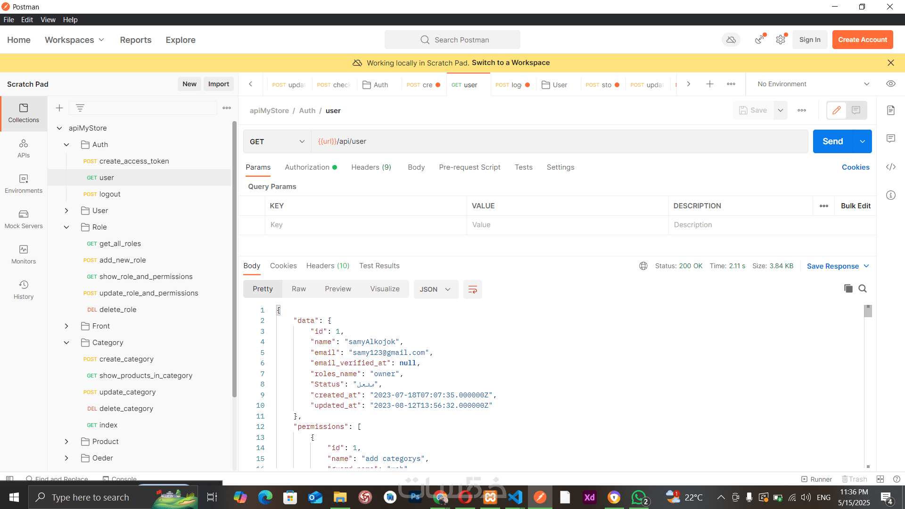The width and height of the screenshot is (905, 509).
Task: Open History in the sidebar
Action: [24, 290]
